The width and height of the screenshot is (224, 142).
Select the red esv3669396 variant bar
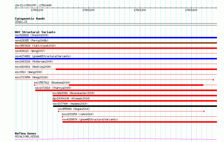(135, 96)
